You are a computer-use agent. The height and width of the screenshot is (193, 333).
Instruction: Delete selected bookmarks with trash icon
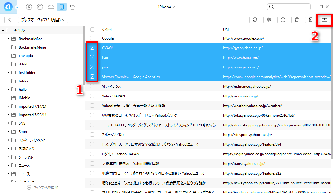297,20
